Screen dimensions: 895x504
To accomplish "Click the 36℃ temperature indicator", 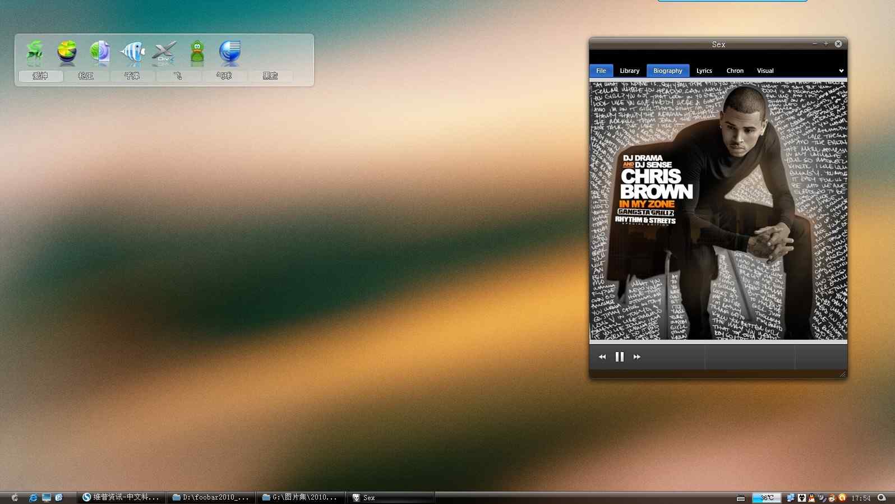I will pyautogui.click(x=767, y=497).
